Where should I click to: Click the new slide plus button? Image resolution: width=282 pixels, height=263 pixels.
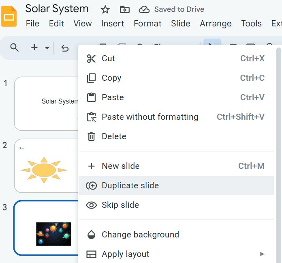click(x=34, y=48)
